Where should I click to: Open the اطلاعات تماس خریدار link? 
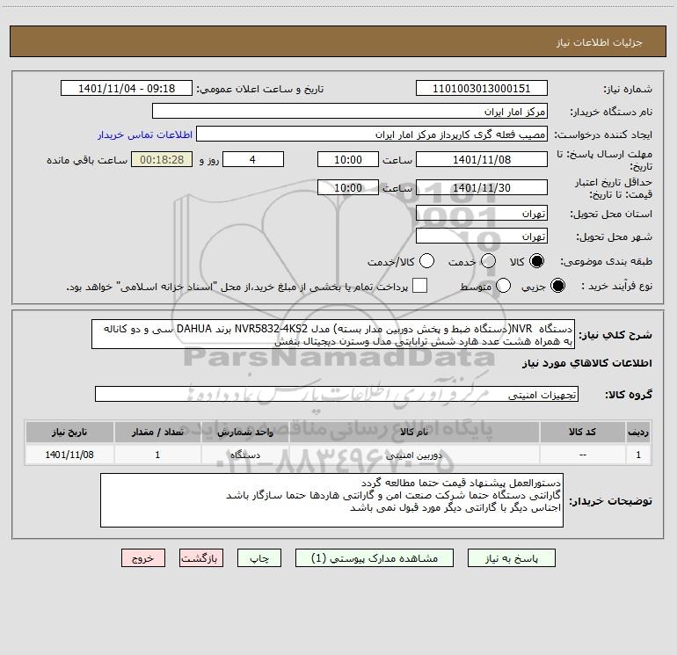145,135
